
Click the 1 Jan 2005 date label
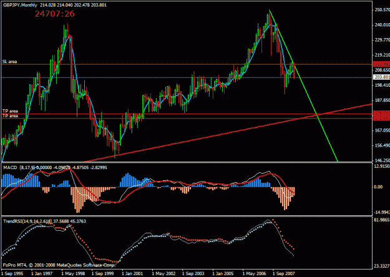click(223, 273)
